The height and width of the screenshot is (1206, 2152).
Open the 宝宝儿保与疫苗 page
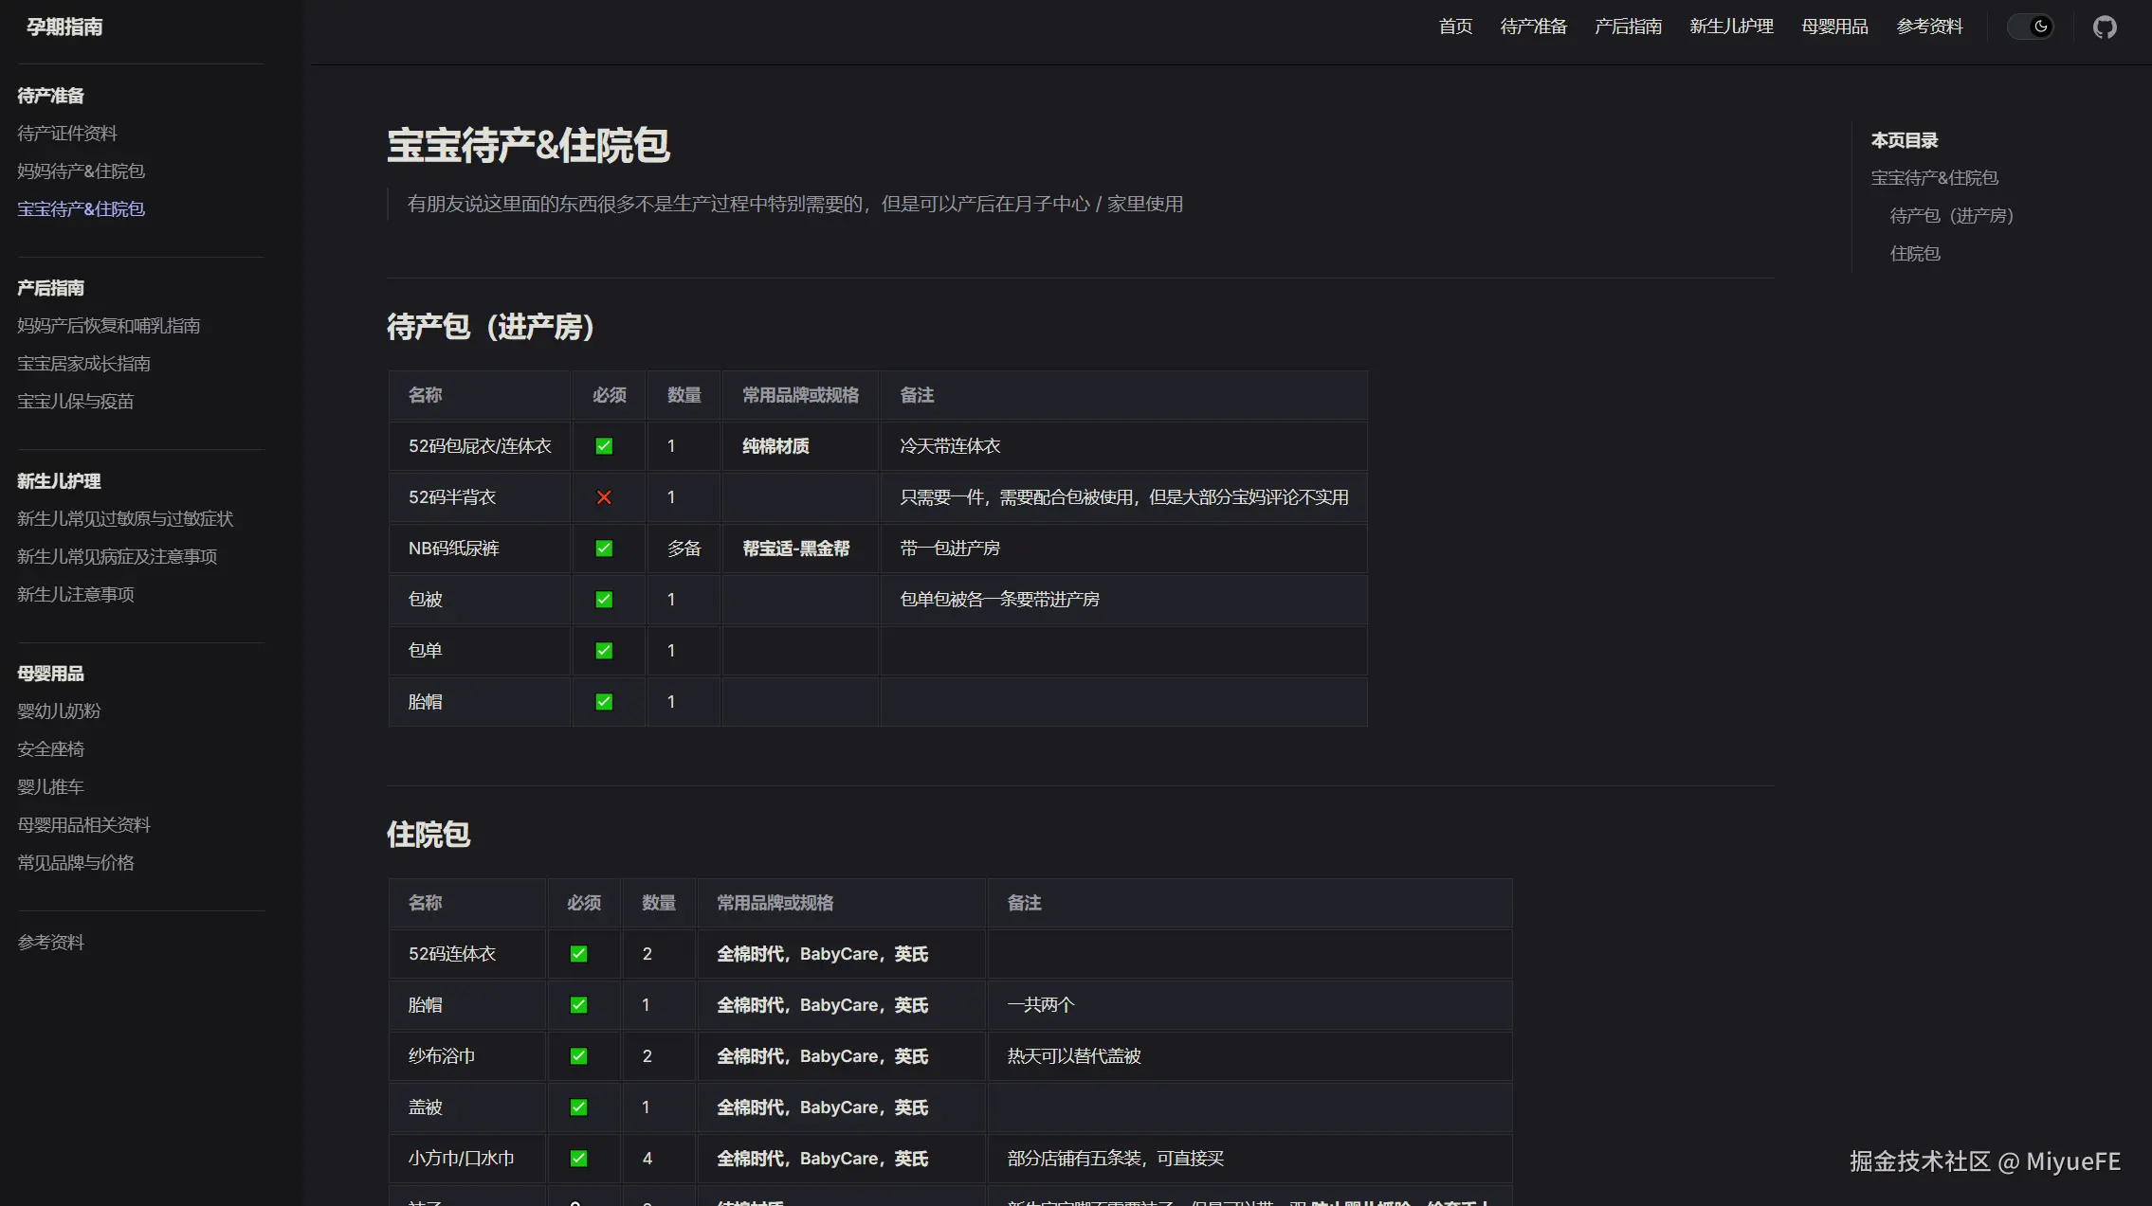(x=75, y=401)
